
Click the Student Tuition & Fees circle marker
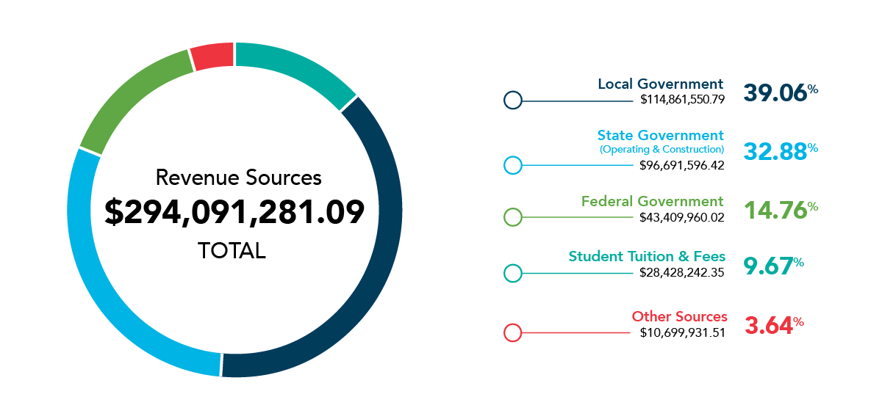pyautogui.click(x=512, y=273)
